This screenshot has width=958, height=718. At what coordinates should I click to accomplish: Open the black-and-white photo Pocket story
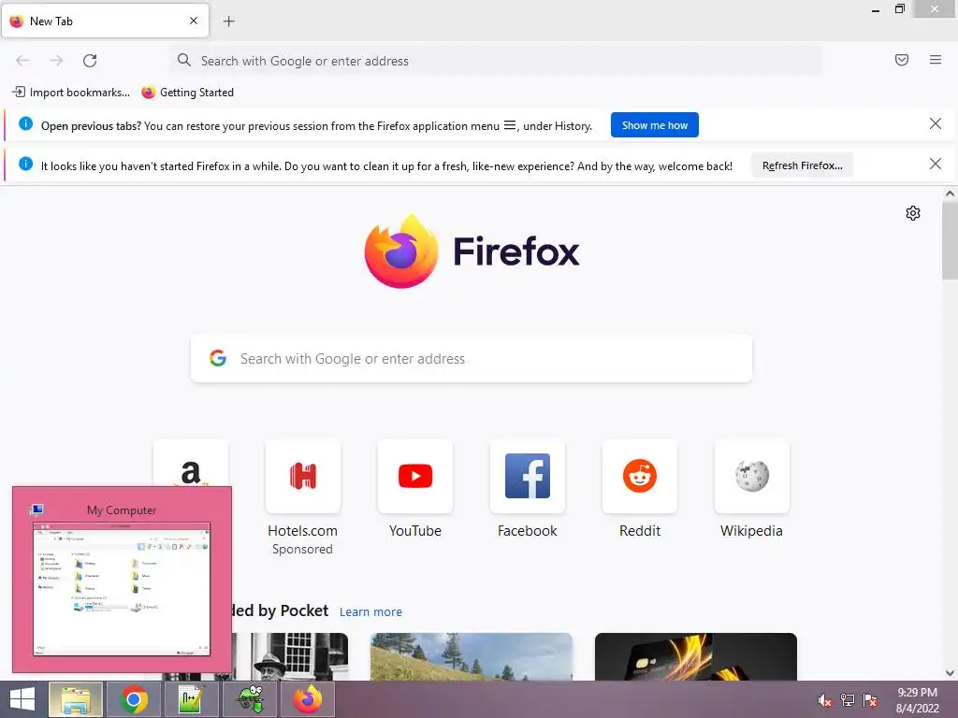pyautogui.click(x=290, y=657)
